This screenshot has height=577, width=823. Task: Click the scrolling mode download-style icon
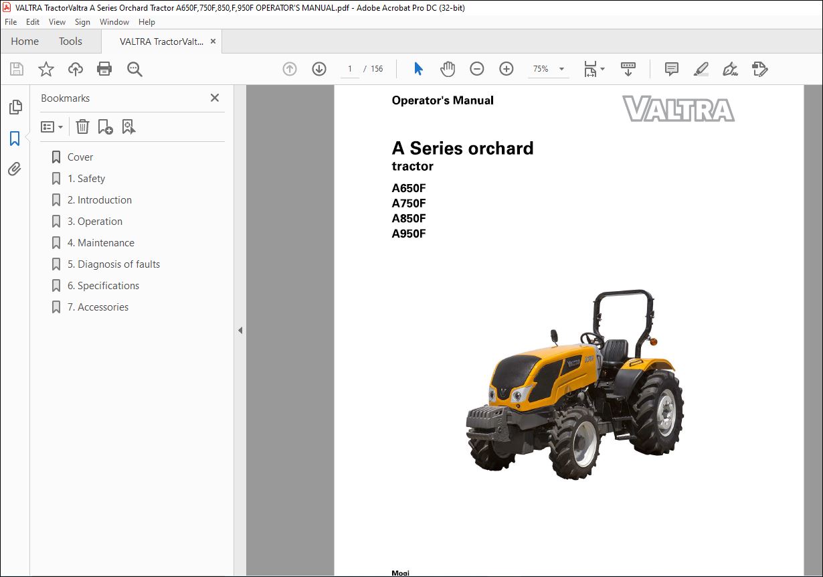point(628,69)
